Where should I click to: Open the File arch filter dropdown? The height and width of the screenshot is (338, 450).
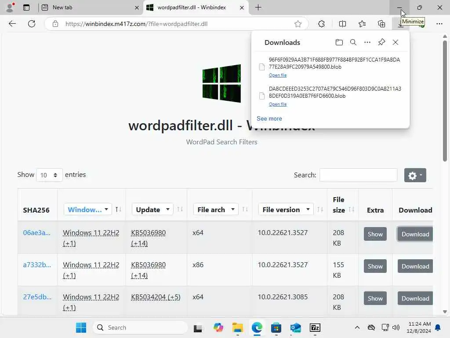pos(216,209)
